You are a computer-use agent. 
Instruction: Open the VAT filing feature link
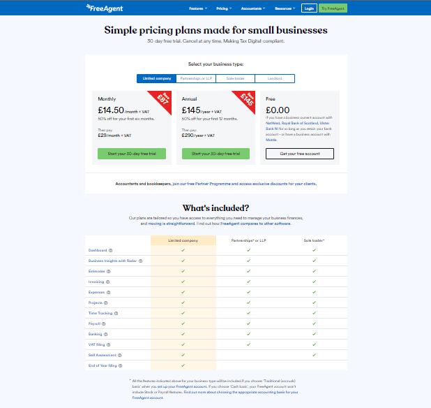(x=96, y=344)
